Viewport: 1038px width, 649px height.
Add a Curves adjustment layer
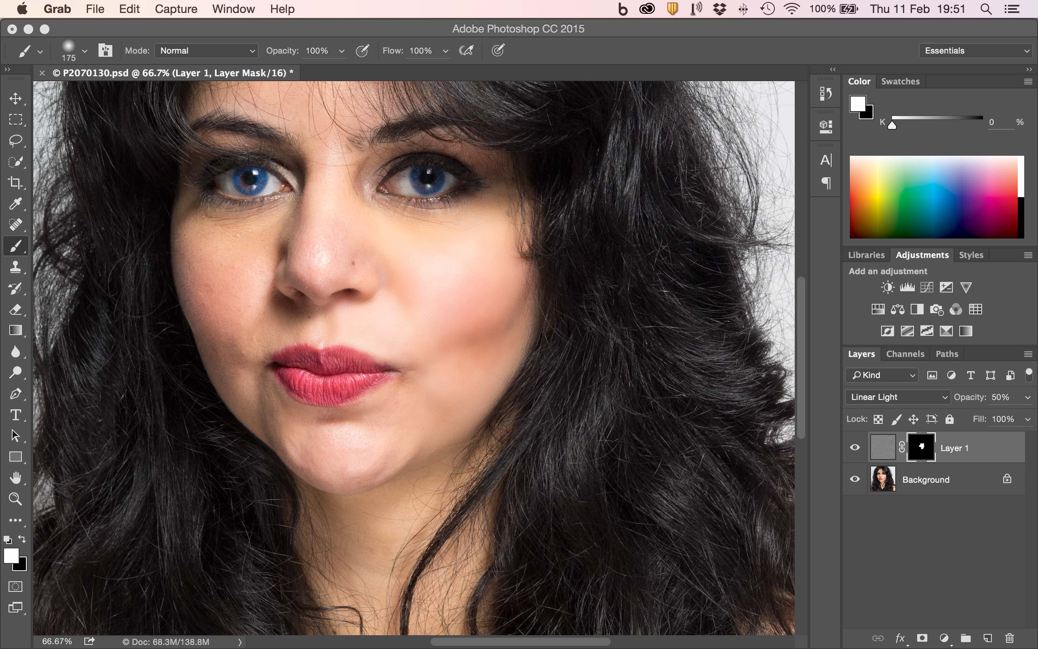click(x=926, y=287)
